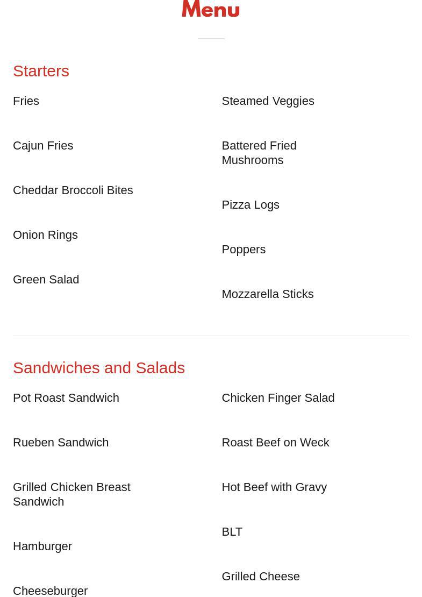Click the Sandwiches and Salads heading

pos(99,368)
